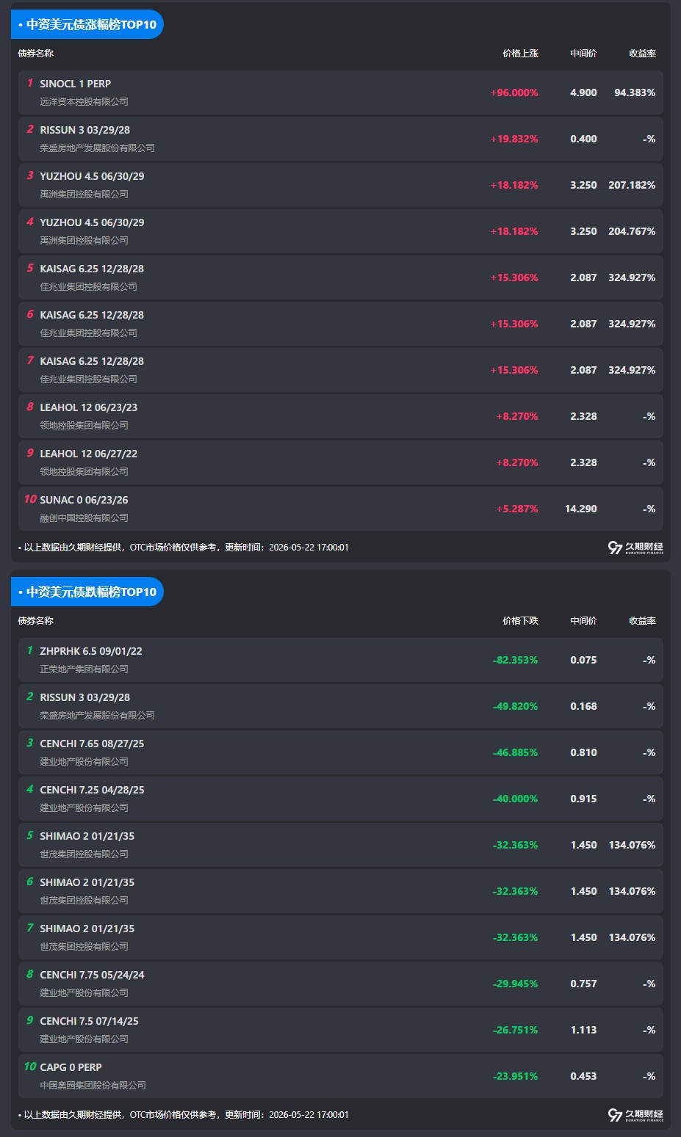681x1137 pixels.
Task: Open the 久期财经 logo below the losers table
Action: point(635,1115)
